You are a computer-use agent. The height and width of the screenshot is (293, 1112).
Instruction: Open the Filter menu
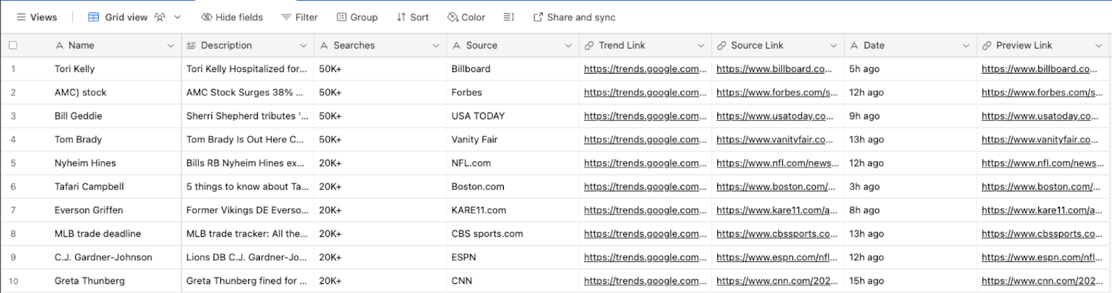[x=300, y=17]
